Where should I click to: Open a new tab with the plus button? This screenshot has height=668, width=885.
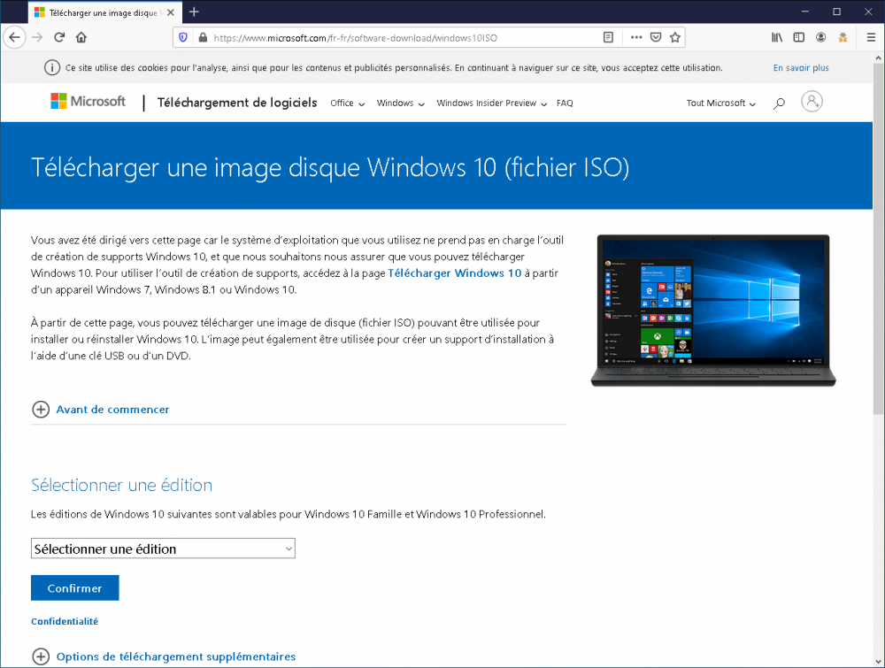pos(194,12)
